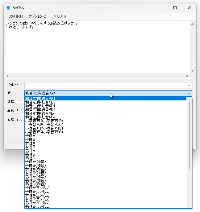Maximize the SofTalk window
200x212 pixels.
tap(175, 8)
